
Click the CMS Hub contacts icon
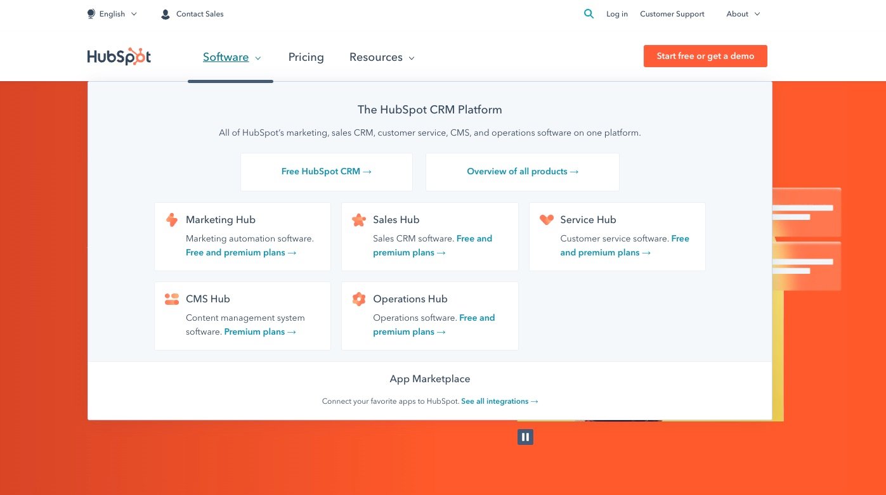click(171, 299)
